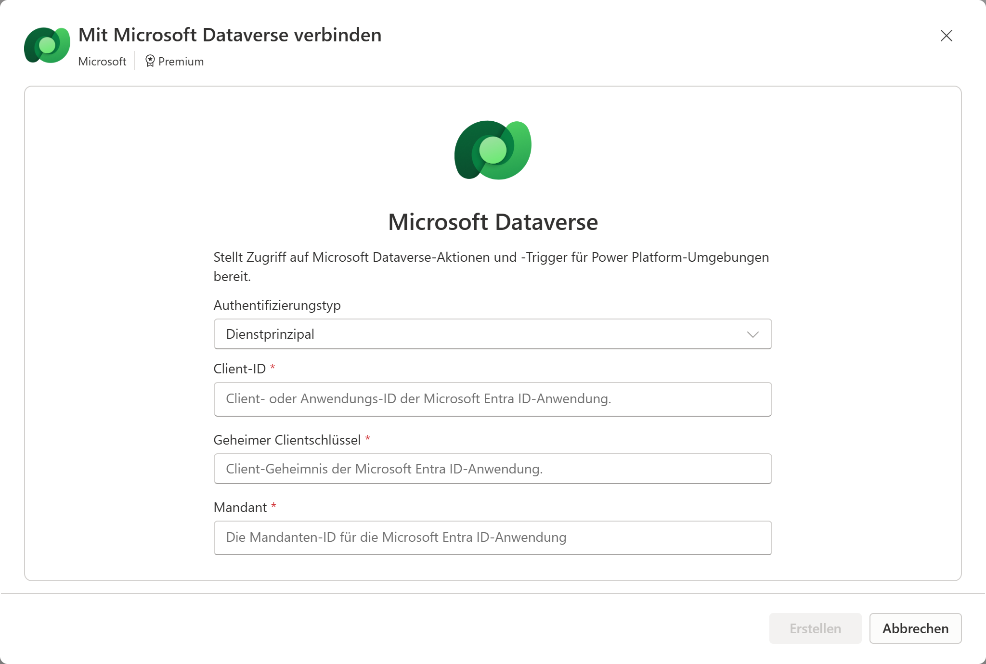Screen dimensions: 986x664
Task: Close the Dataverse connection dialog
Action: (946, 36)
